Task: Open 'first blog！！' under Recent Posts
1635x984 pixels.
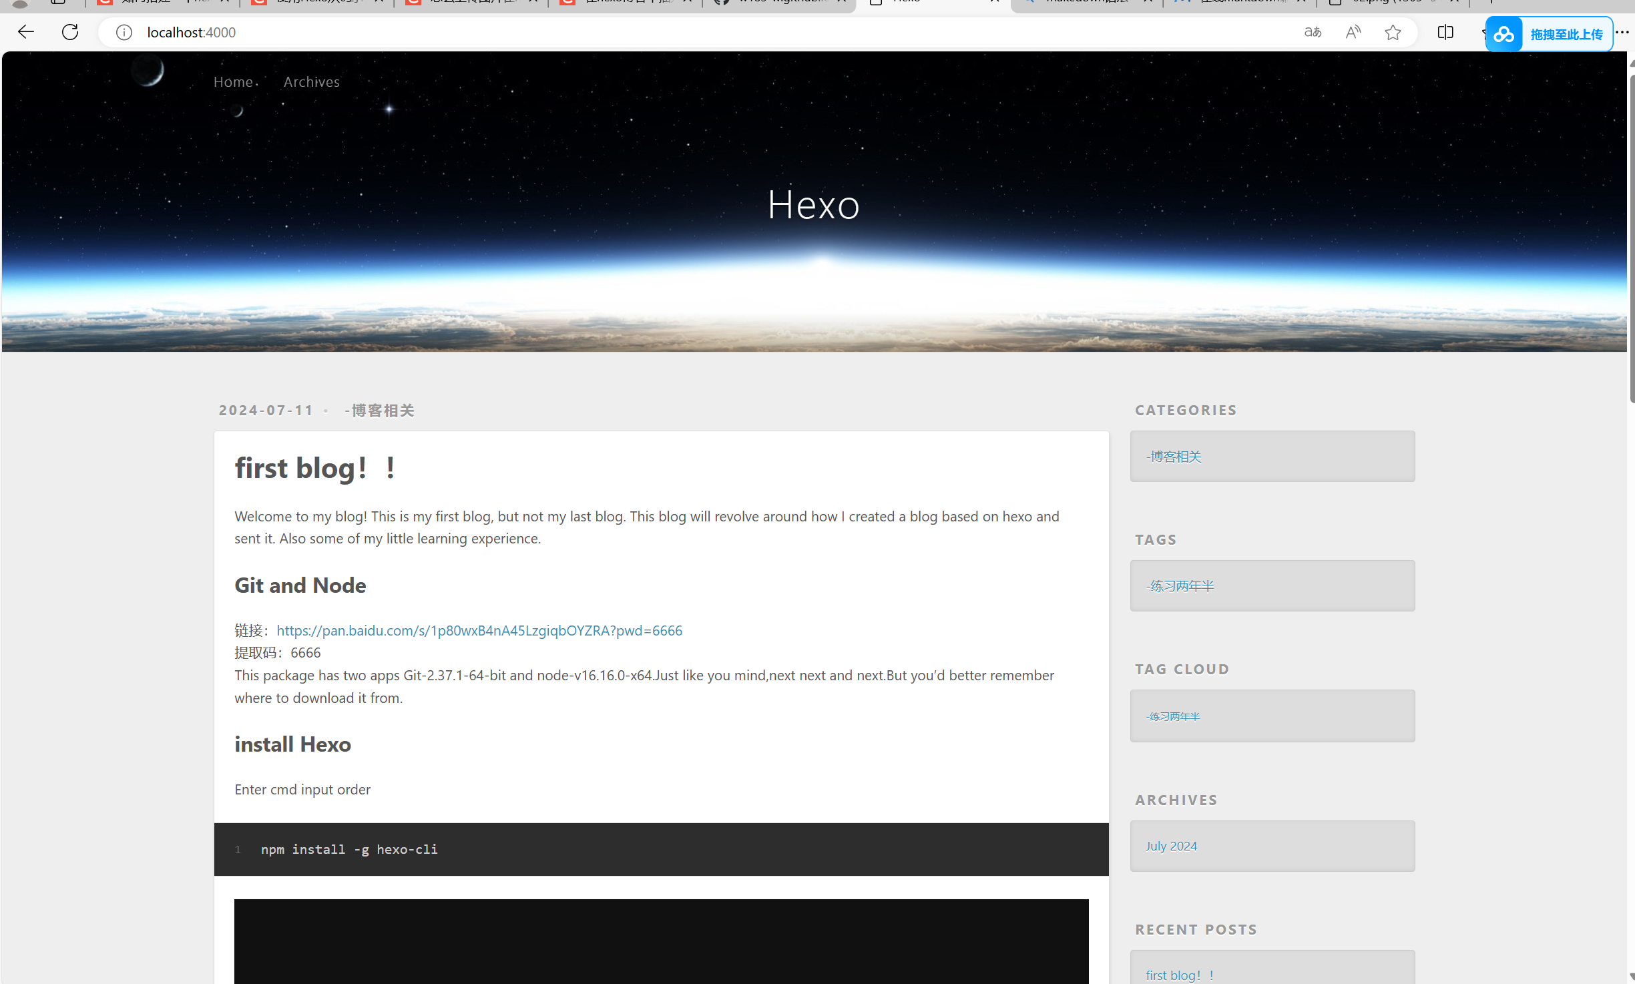Action: [x=1180, y=975]
